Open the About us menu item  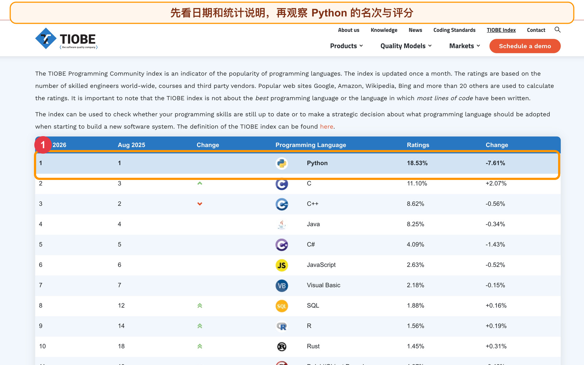[x=349, y=30]
